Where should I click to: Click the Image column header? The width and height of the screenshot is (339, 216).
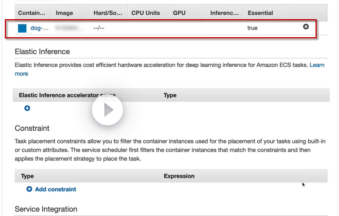point(64,13)
